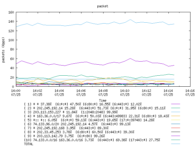Click the [1:2048:2048] 99.99% text in legend
The image size is (196, 147).
coord(99,112)
